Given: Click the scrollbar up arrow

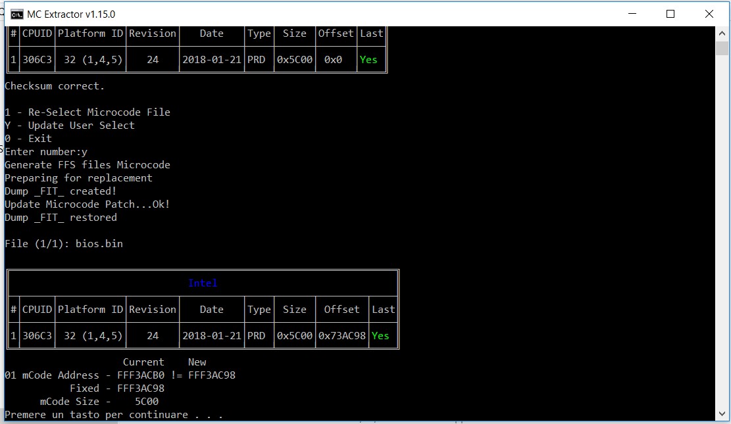Looking at the screenshot, I should pos(722,34).
